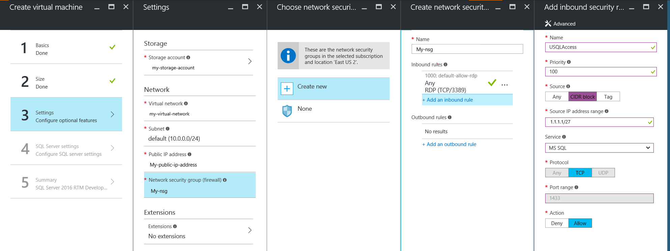Click info icon beside Network security group

click(225, 180)
